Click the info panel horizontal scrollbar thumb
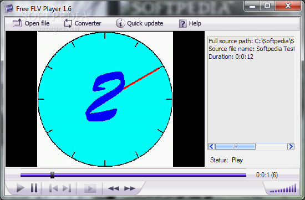 pyautogui.click(x=235, y=147)
